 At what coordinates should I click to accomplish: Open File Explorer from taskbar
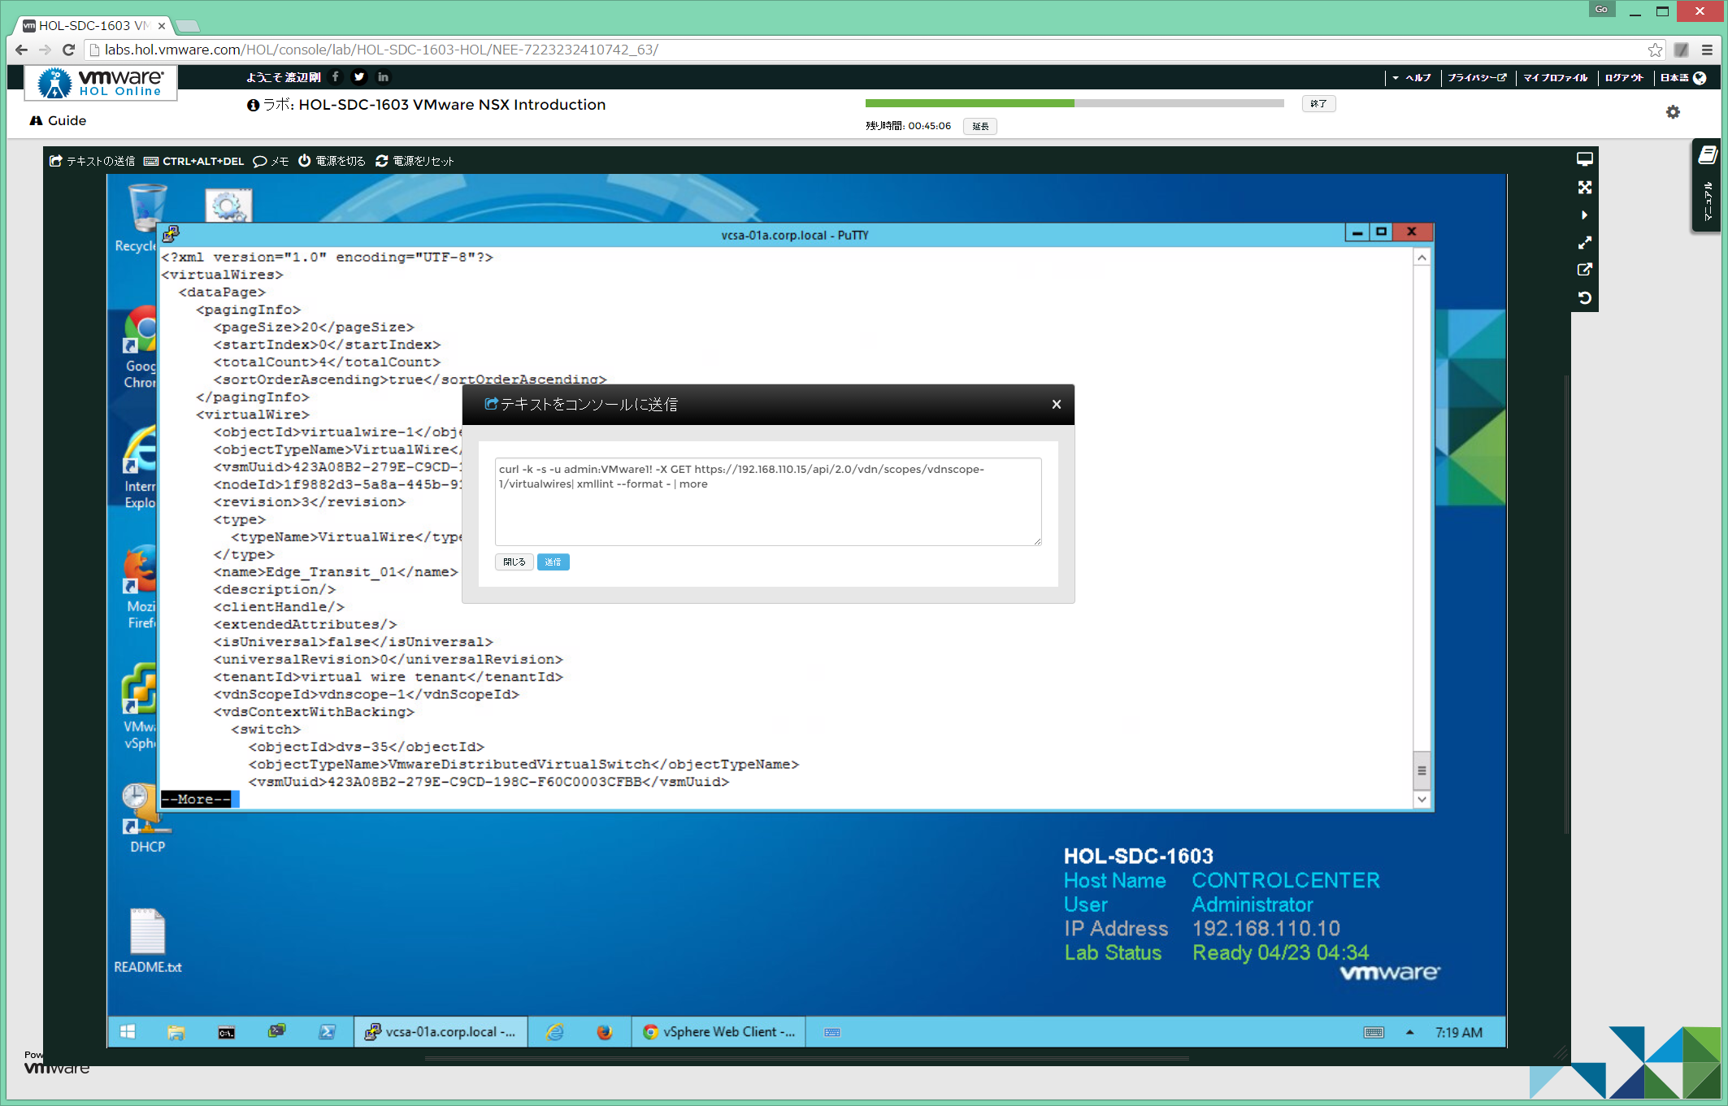click(176, 1032)
